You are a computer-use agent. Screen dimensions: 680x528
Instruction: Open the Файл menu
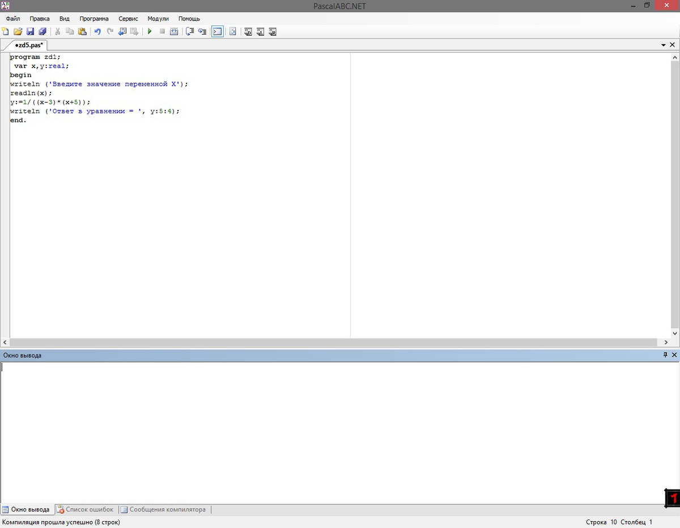pos(13,19)
